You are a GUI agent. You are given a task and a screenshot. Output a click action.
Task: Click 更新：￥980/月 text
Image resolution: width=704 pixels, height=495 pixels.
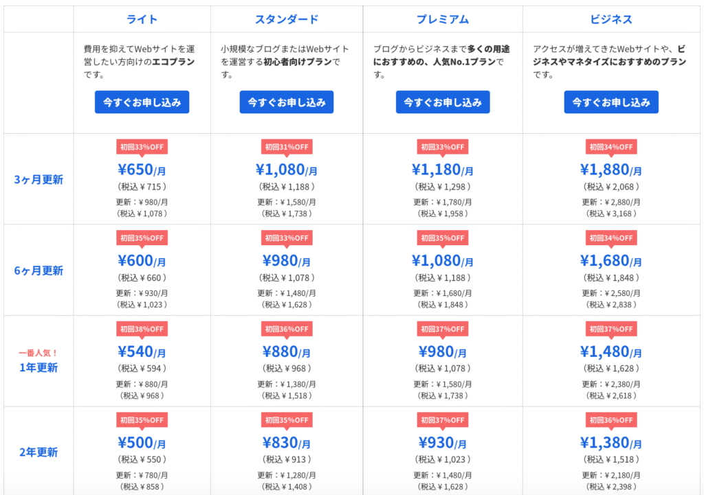point(142,203)
